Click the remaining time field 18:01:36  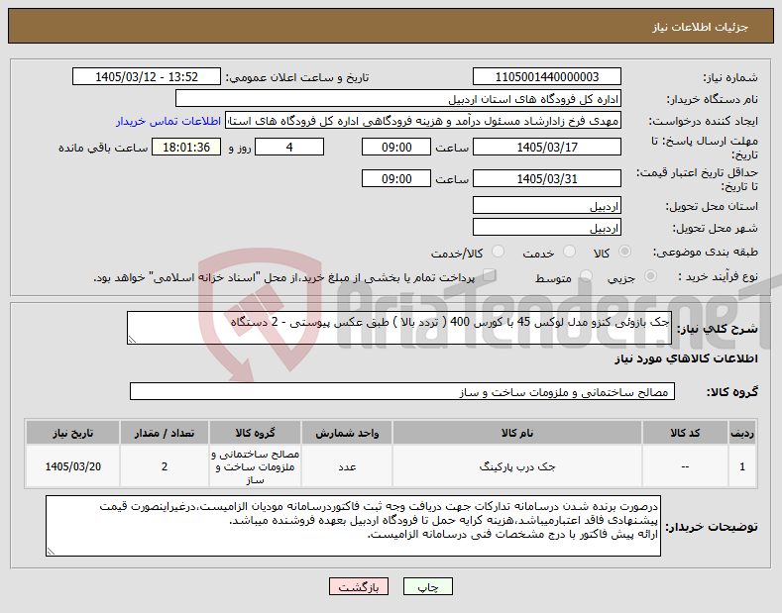click(x=186, y=148)
